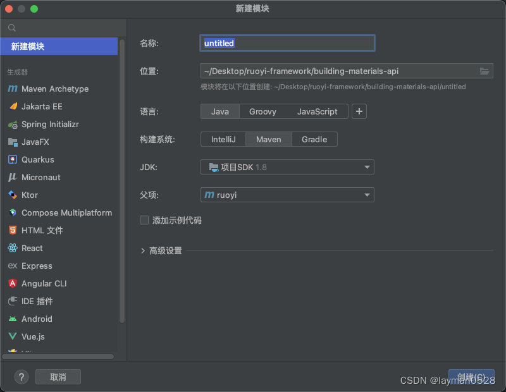Select the Micronaut mu icon
The width and height of the screenshot is (506, 392).
click(13, 177)
